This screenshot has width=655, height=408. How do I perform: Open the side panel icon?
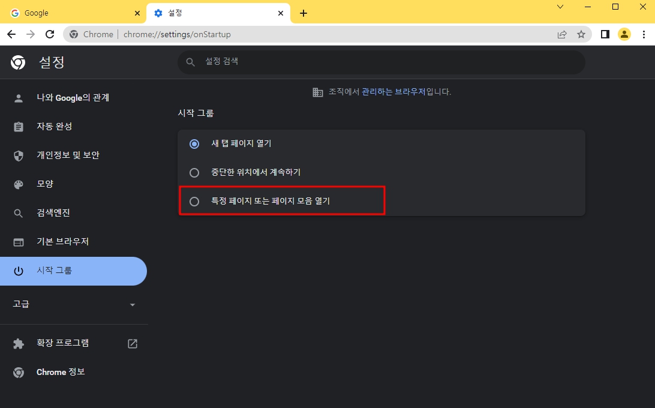605,34
